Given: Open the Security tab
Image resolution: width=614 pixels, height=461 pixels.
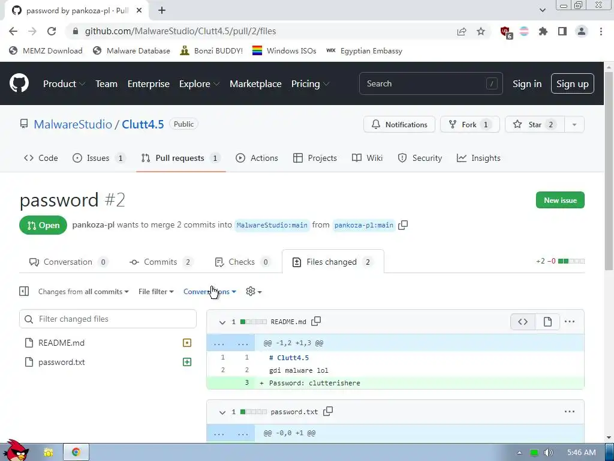Looking at the screenshot, I should (420, 158).
